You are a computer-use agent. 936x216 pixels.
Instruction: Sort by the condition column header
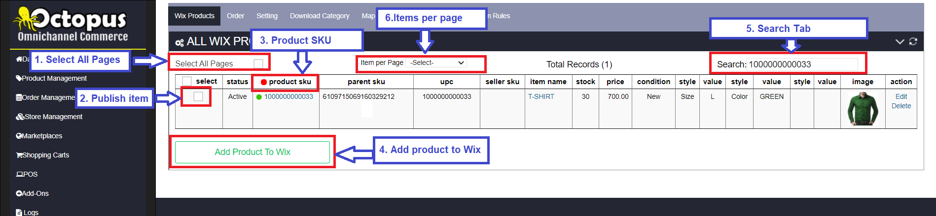point(653,82)
